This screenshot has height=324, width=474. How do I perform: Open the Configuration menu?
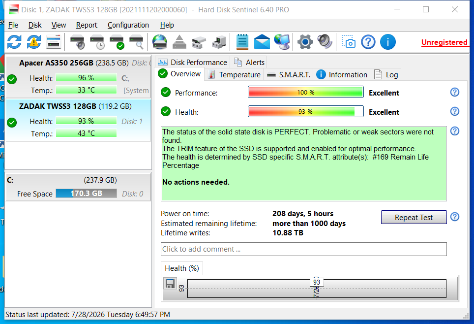(128, 25)
